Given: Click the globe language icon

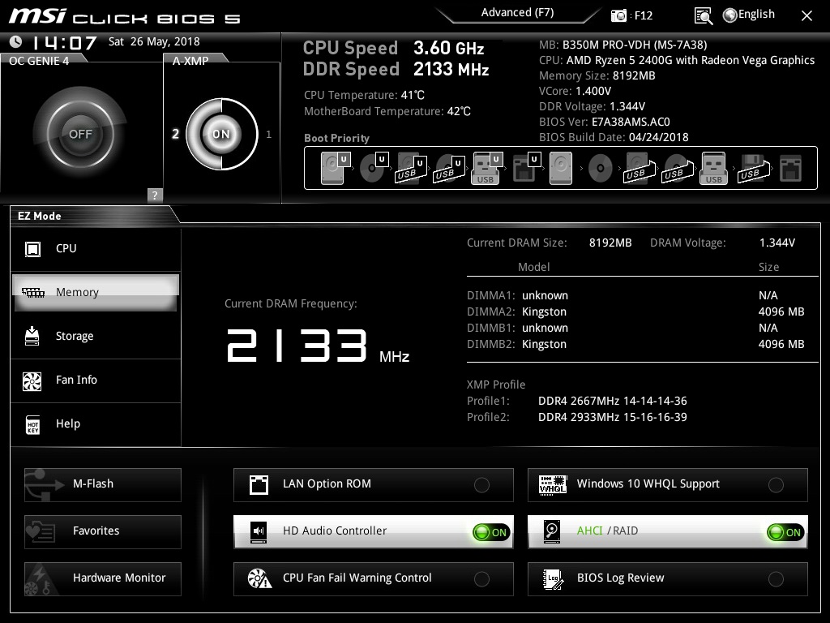Looking at the screenshot, I should pos(730,15).
